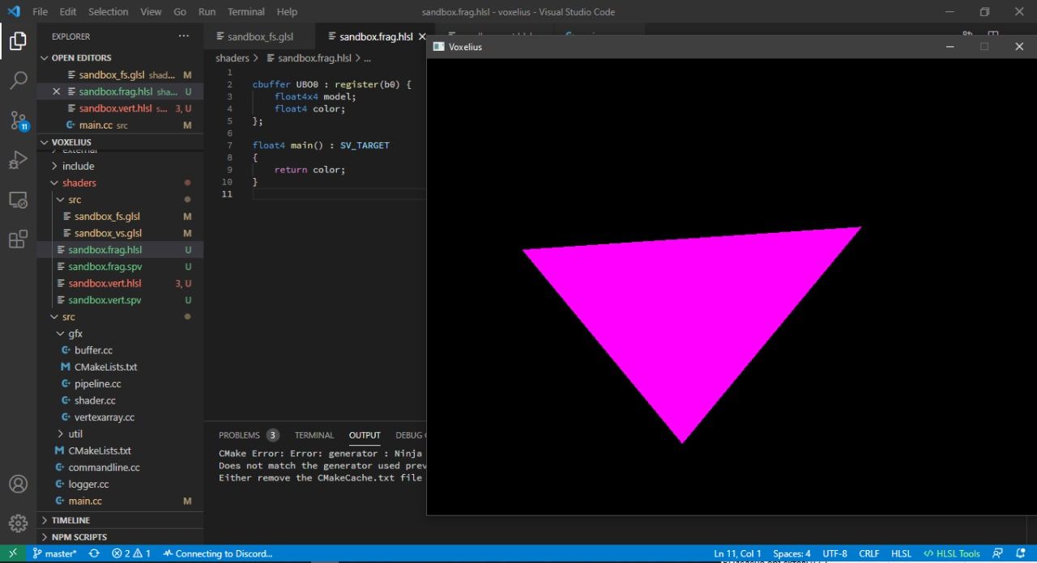Open the Run menu
This screenshot has width=1037, height=563.
(x=207, y=11)
